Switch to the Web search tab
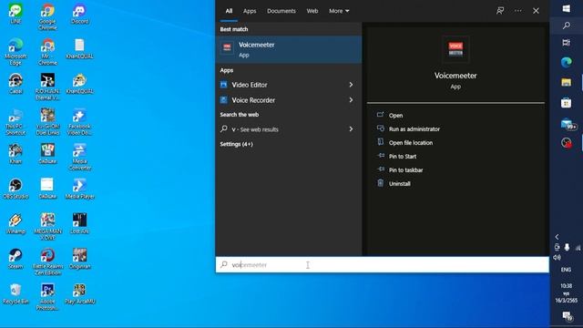This screenshot has height=328, width=583. tap(312, 11)
